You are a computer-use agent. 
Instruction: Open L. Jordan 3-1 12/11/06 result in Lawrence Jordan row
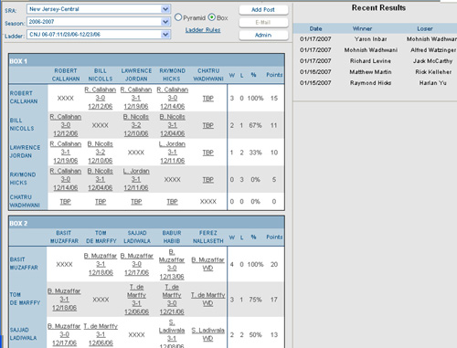pos(172,153)
